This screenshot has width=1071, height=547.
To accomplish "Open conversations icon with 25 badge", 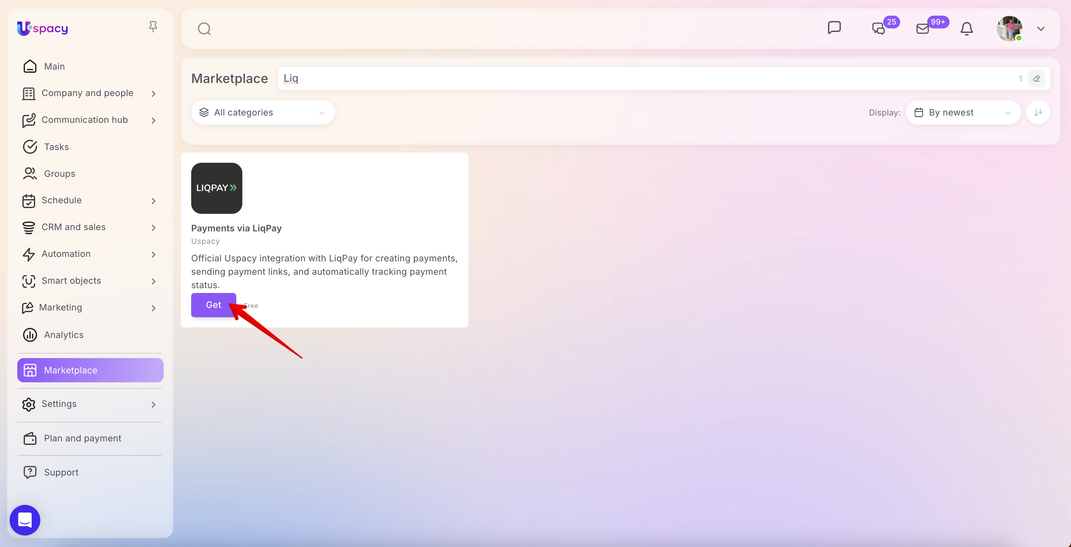I will 879,29.
